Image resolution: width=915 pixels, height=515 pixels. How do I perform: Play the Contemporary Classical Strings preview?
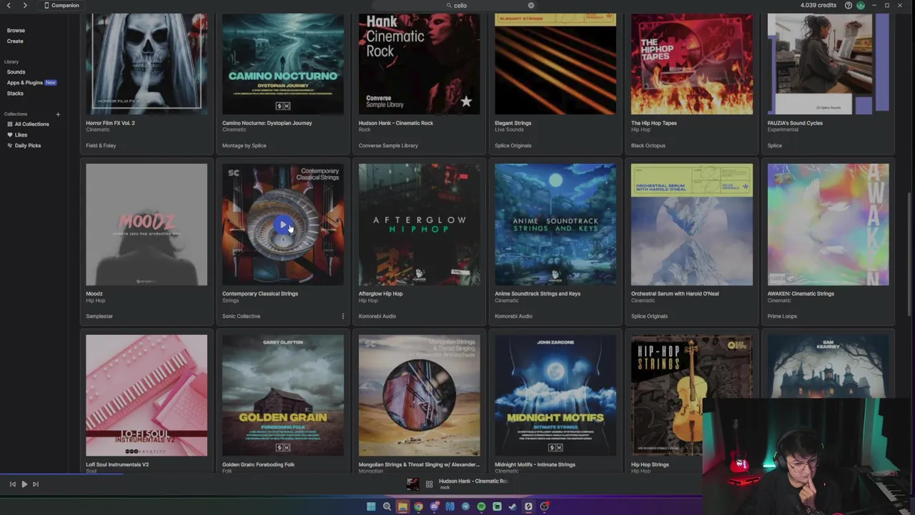coord(283,225)
